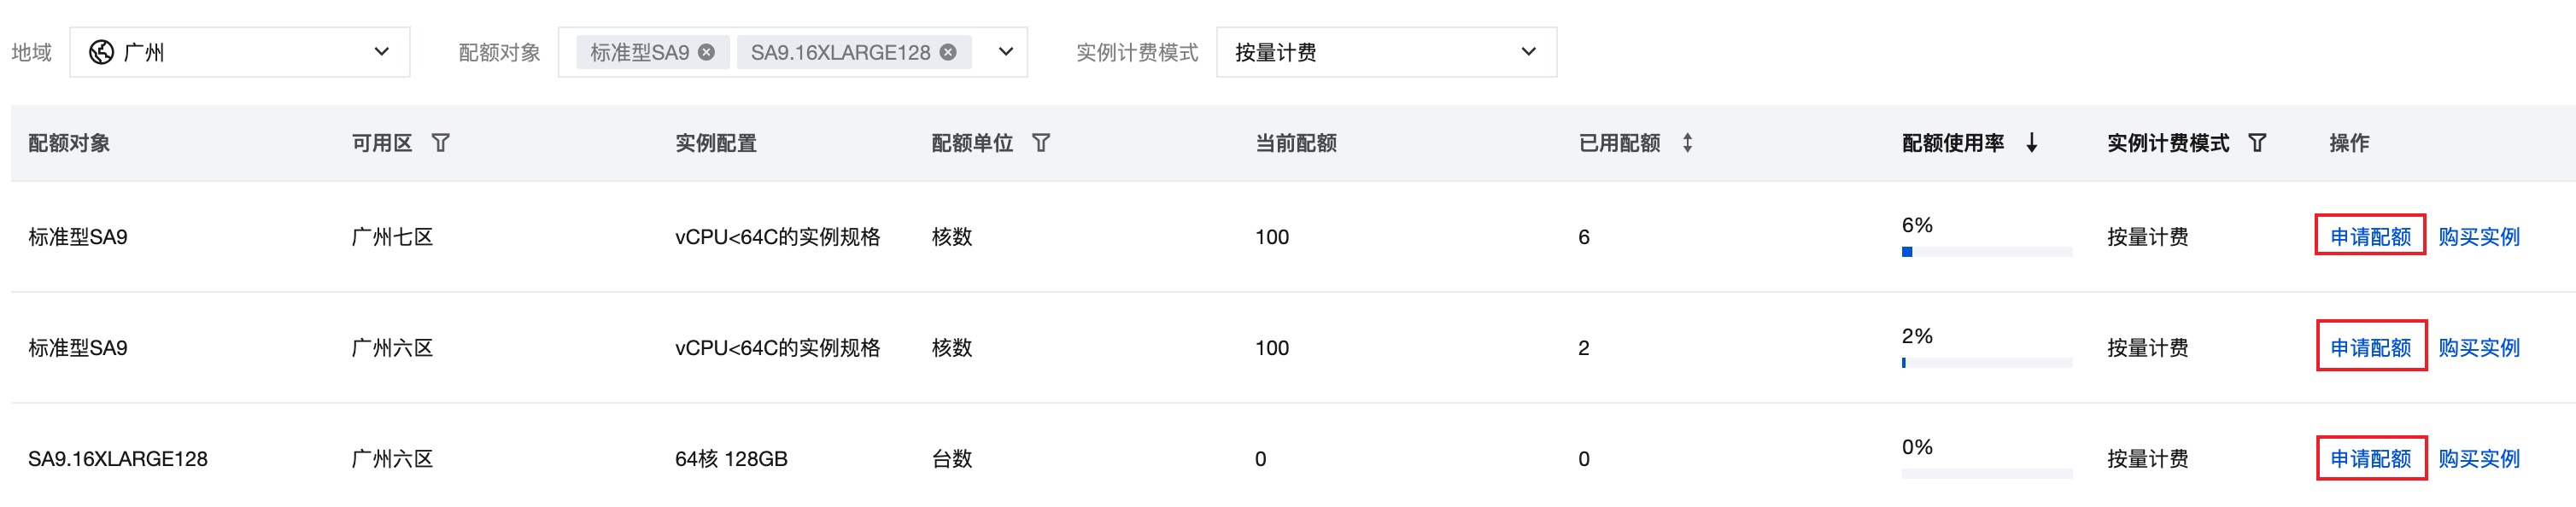Open the 配额单位 column filter
2576x507 pixels.
click(1041, 143)
